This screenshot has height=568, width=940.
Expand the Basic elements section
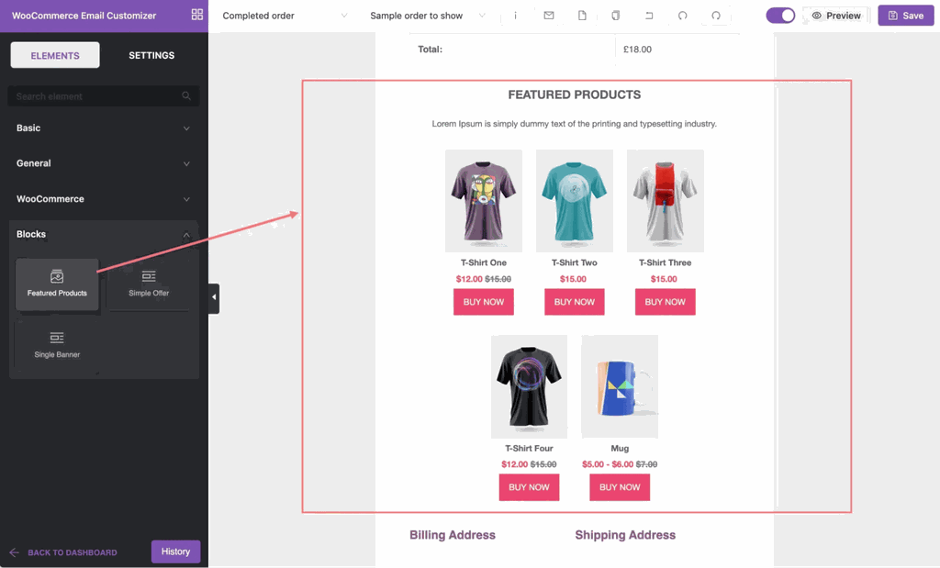pos(103,128)
